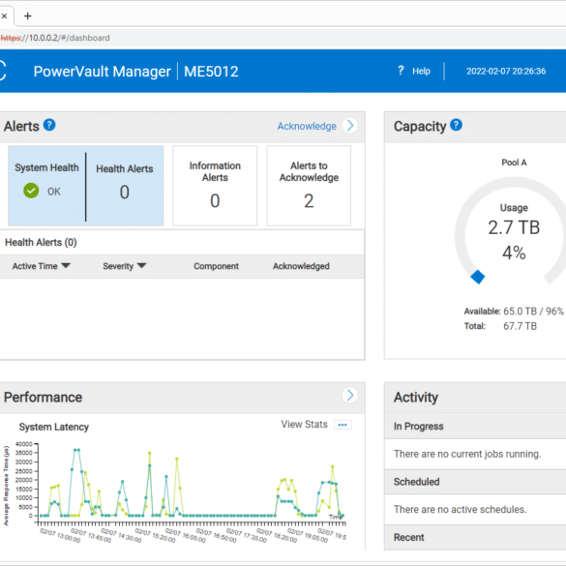Click the PowerVault Manager title
The width and height of the screenshot is (566, 566).
(x=103, y=72)
